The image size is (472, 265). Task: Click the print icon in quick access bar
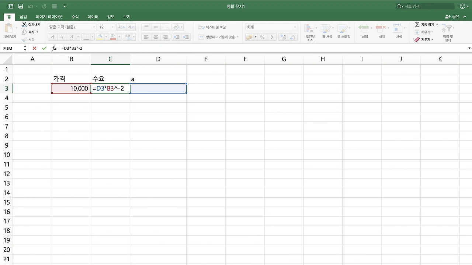54,6
